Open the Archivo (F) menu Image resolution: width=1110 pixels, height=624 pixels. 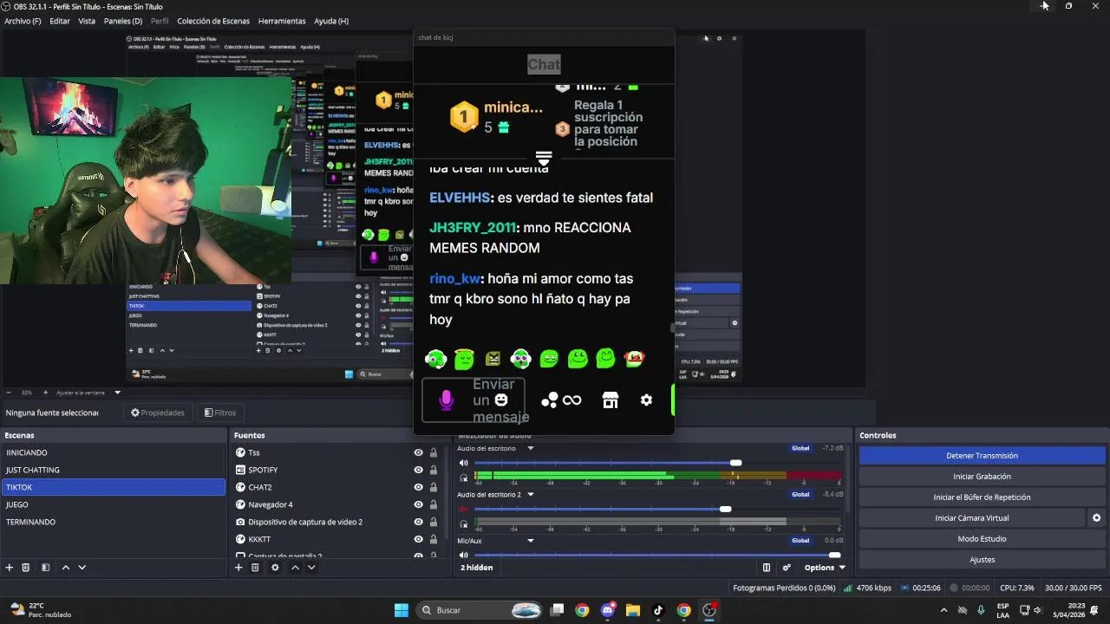point(23,21)
